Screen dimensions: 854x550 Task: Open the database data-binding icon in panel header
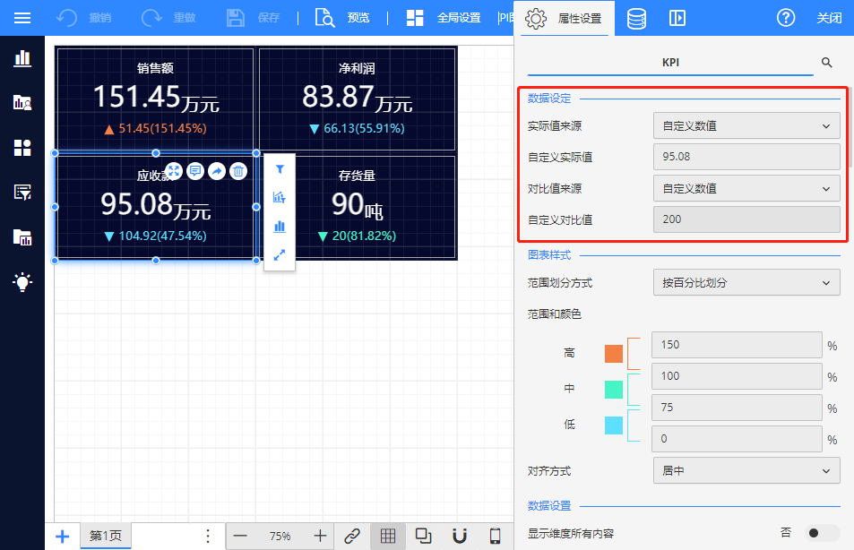(636, 18)
